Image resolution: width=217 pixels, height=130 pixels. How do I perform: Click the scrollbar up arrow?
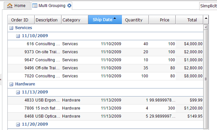coord(206,27)
